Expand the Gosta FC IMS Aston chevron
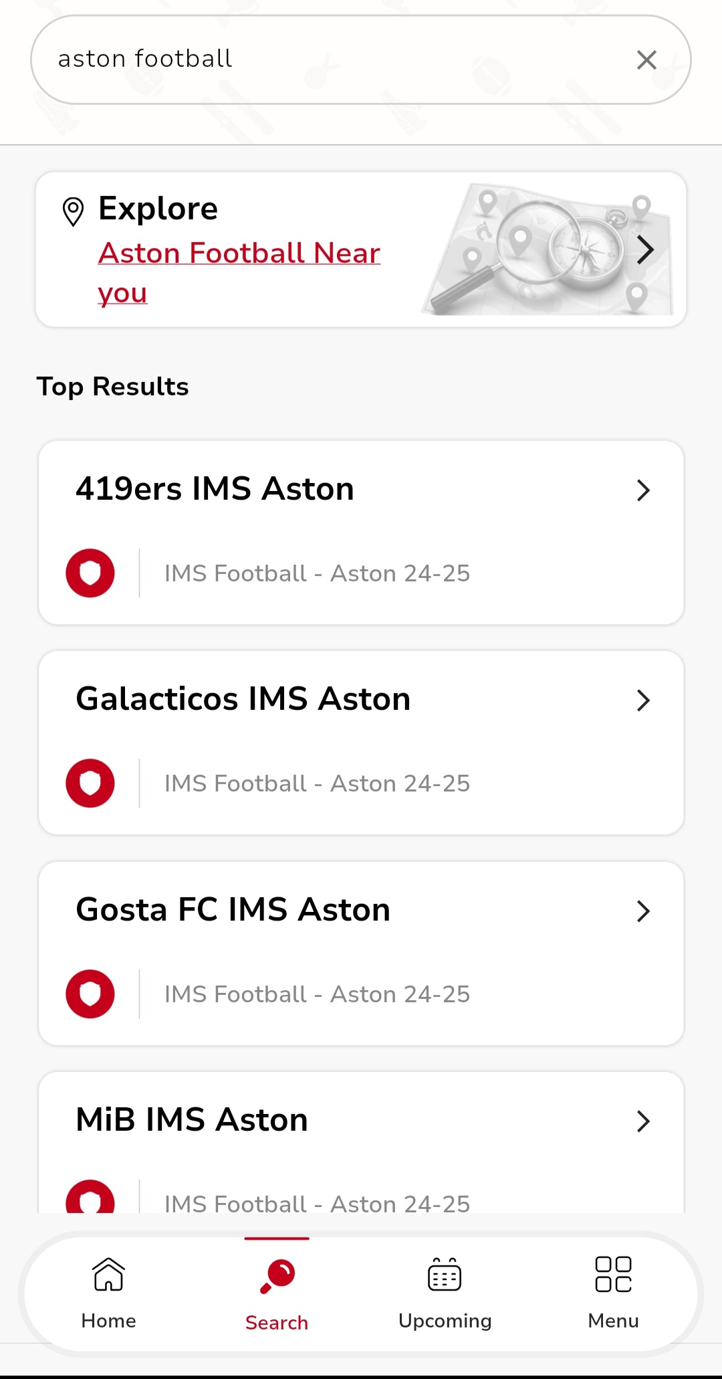The width and height of the screenshot is (722, 1379). pyautogui.click(x=643, y=911)
